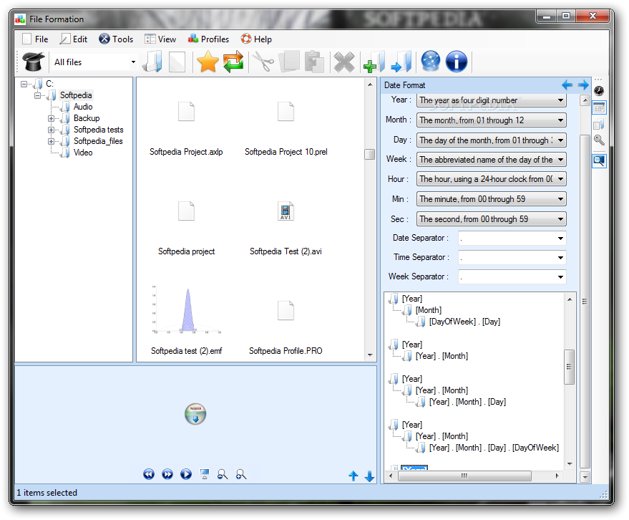
Task: Click the fast-forward preview button
Action: (167, 474)
